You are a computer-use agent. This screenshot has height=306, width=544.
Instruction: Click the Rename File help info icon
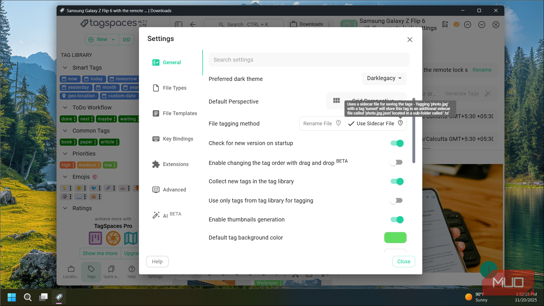point(338,123)
